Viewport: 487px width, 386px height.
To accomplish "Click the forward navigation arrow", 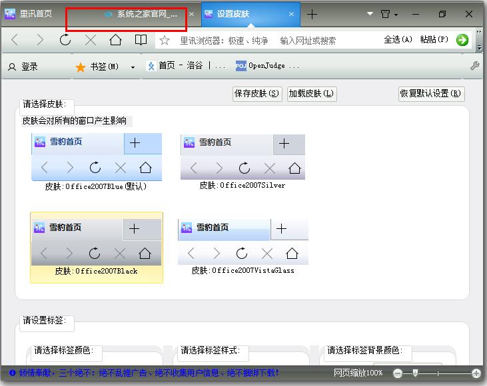I will (40, 41).
